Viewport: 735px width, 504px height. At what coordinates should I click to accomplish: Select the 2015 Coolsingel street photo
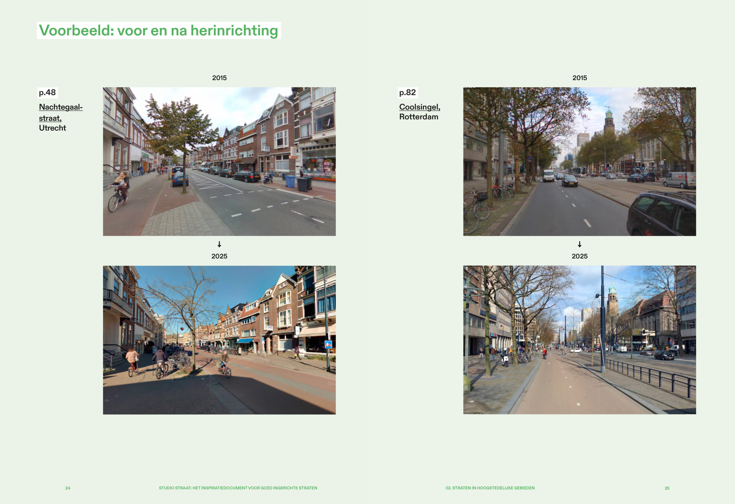(579, 161)
